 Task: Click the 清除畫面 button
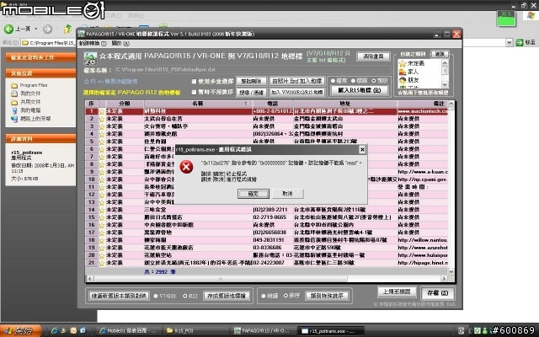(x=373, y=56)
